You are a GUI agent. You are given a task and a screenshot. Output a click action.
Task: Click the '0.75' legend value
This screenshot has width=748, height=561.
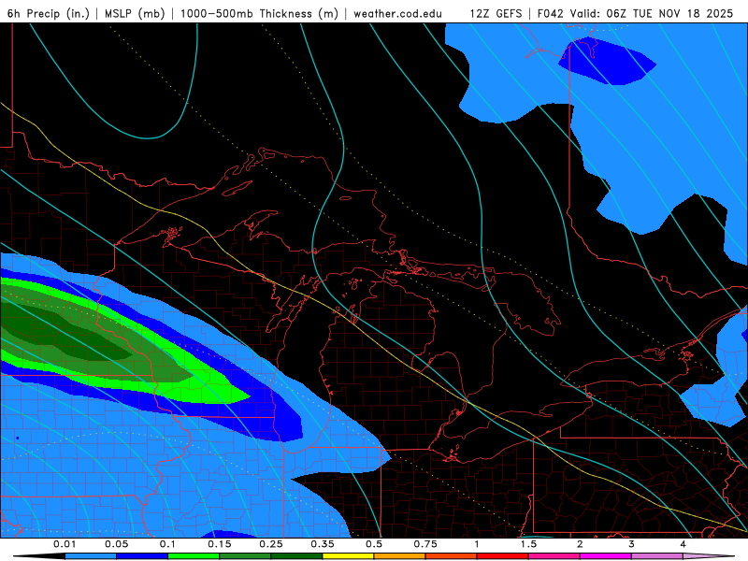click(x=425, y=544)
